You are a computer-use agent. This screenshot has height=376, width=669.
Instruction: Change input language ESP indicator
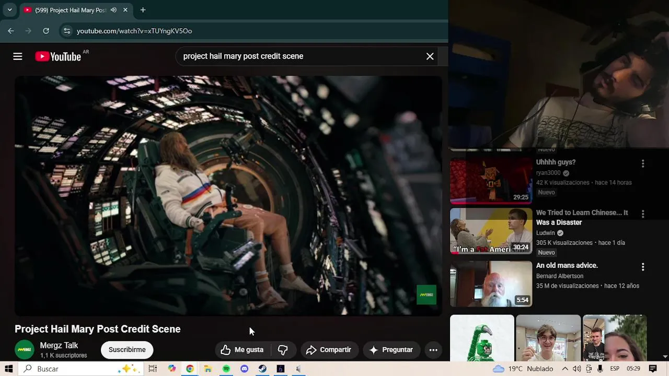tap(615, 369)
